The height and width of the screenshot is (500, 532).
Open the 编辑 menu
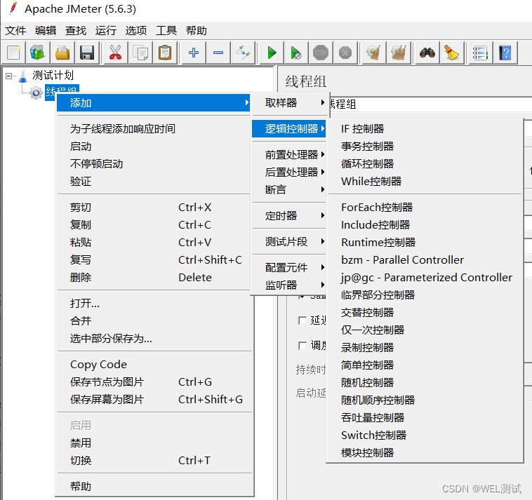tap(46, 31)
